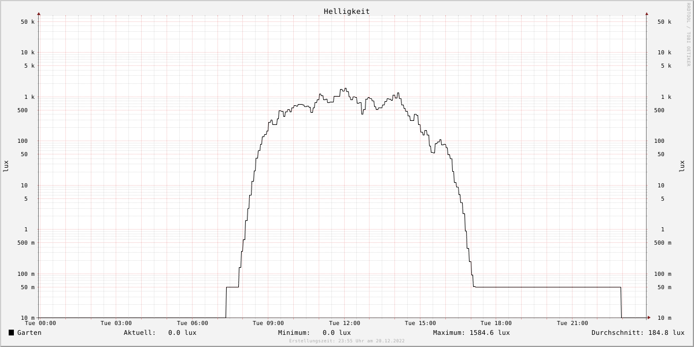The width and height of the screenshot is (694, 347).
Task: Click the 'Tue 12:00' time axis label
Action: tap(345, 323)
